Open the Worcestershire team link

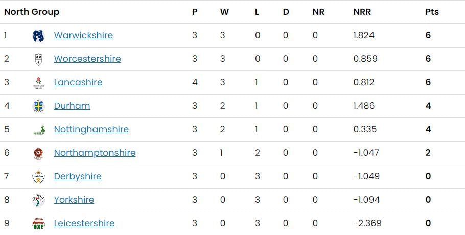pos(87,59)
